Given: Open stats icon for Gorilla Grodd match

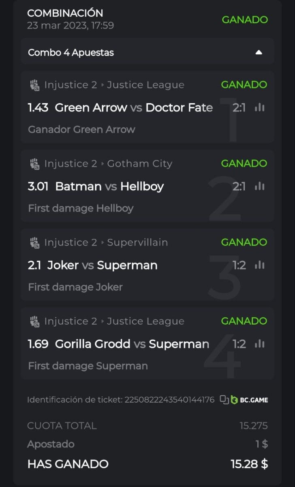Looking at the screenshot, I should pyautogui.click(x=260, y=344).
